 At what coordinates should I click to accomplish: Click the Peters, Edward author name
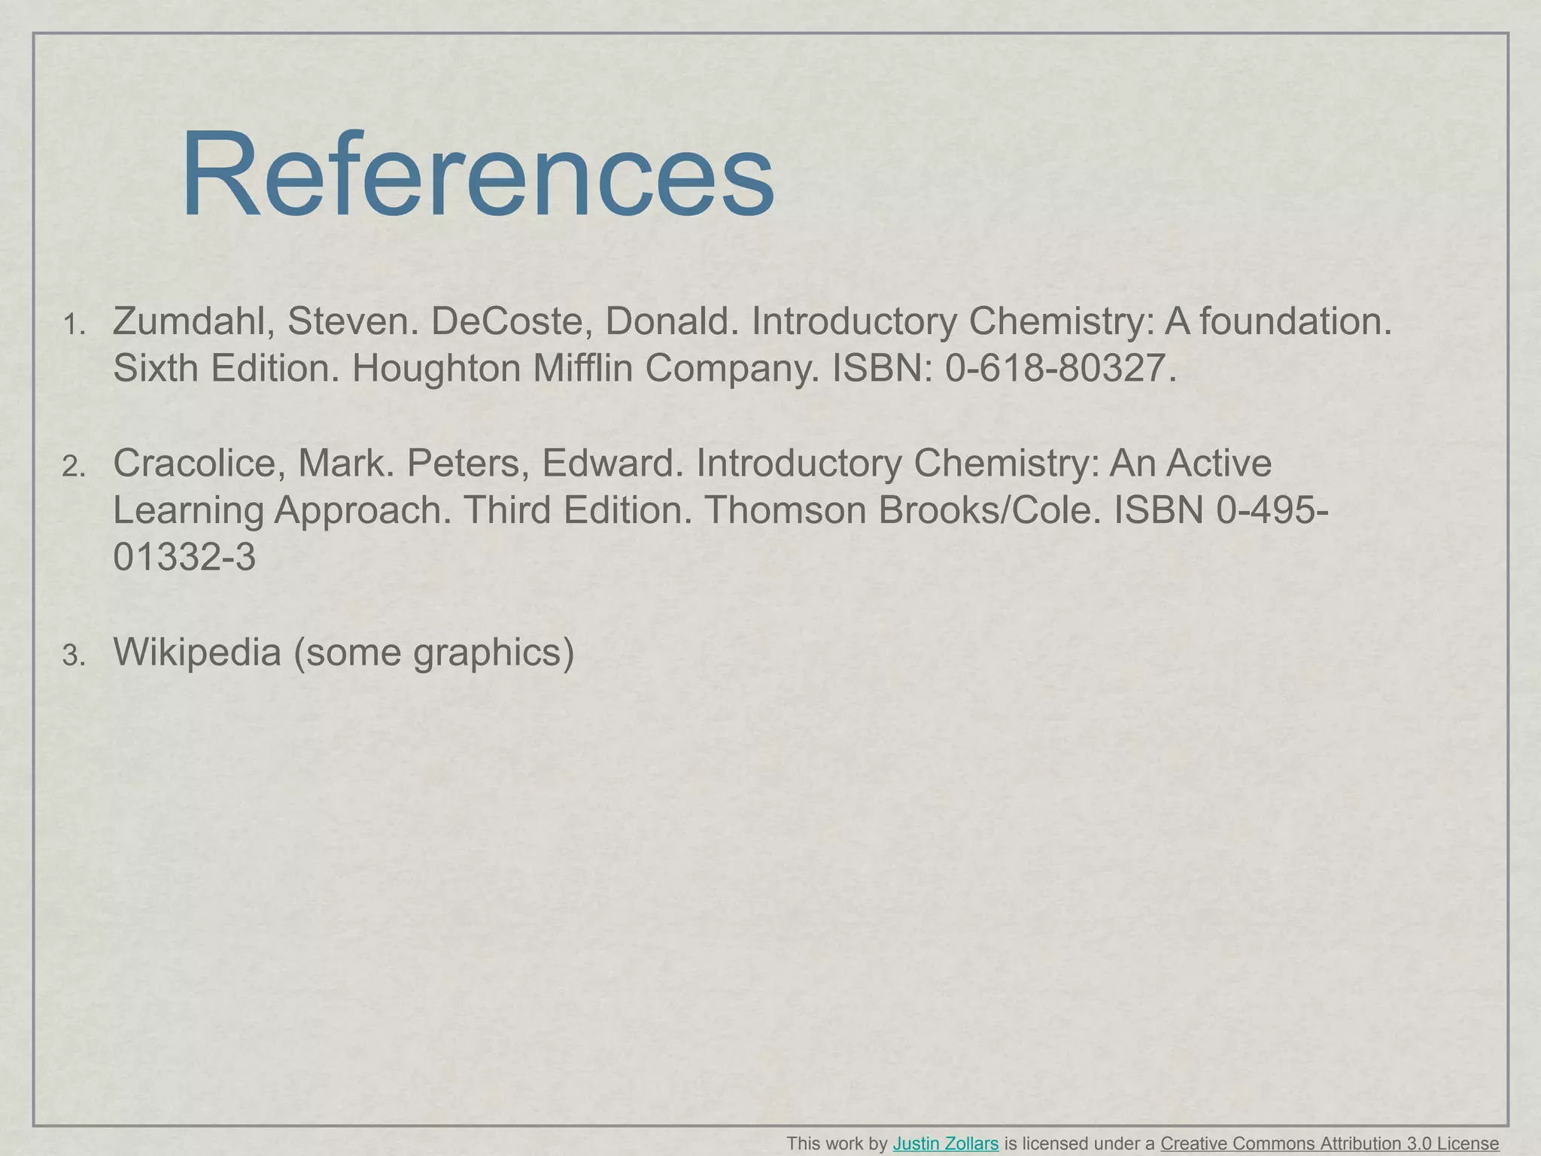pos(545,462)
